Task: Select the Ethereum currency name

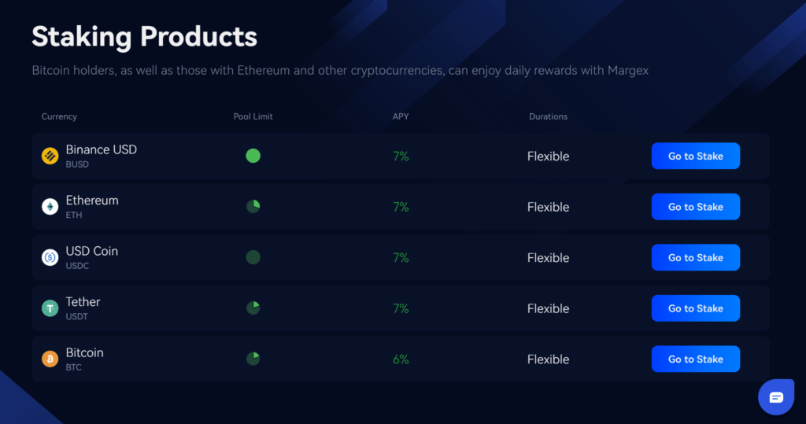Action: pyautogui.click(x=92, y=201)
